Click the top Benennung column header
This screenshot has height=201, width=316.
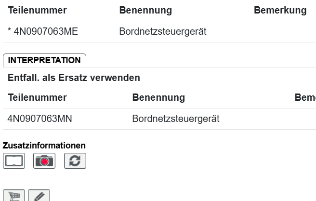145,11
